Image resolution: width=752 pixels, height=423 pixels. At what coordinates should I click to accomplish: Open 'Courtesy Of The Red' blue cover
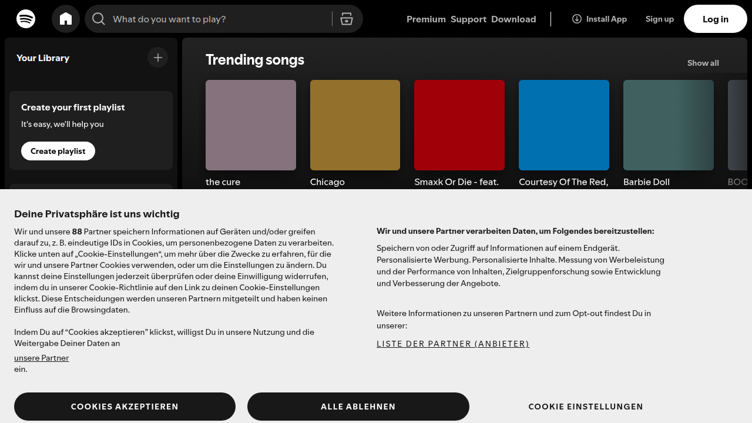(564, 125)
